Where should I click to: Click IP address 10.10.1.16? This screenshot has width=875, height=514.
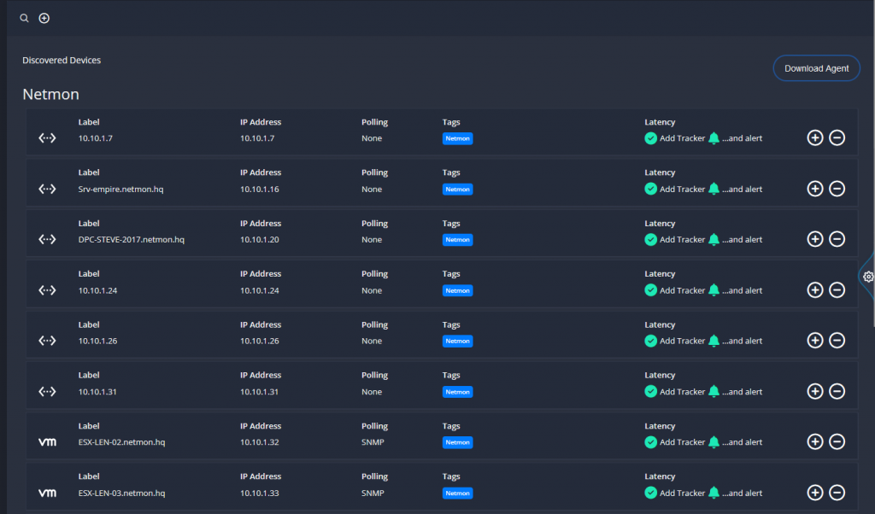click(x=260, y=189)
